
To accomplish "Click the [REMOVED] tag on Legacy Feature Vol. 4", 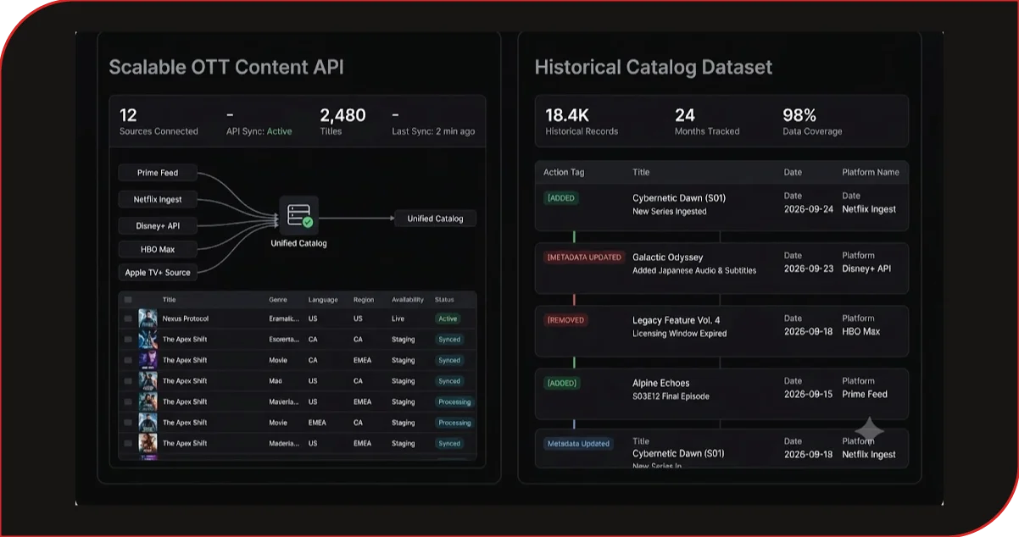I will (x=565, y=320).
